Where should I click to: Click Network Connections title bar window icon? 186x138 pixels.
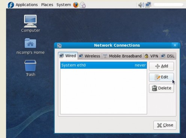(59, 45)
